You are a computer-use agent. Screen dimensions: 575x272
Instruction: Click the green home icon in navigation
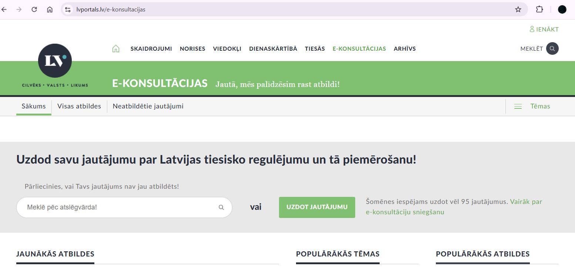coord(116,49)
